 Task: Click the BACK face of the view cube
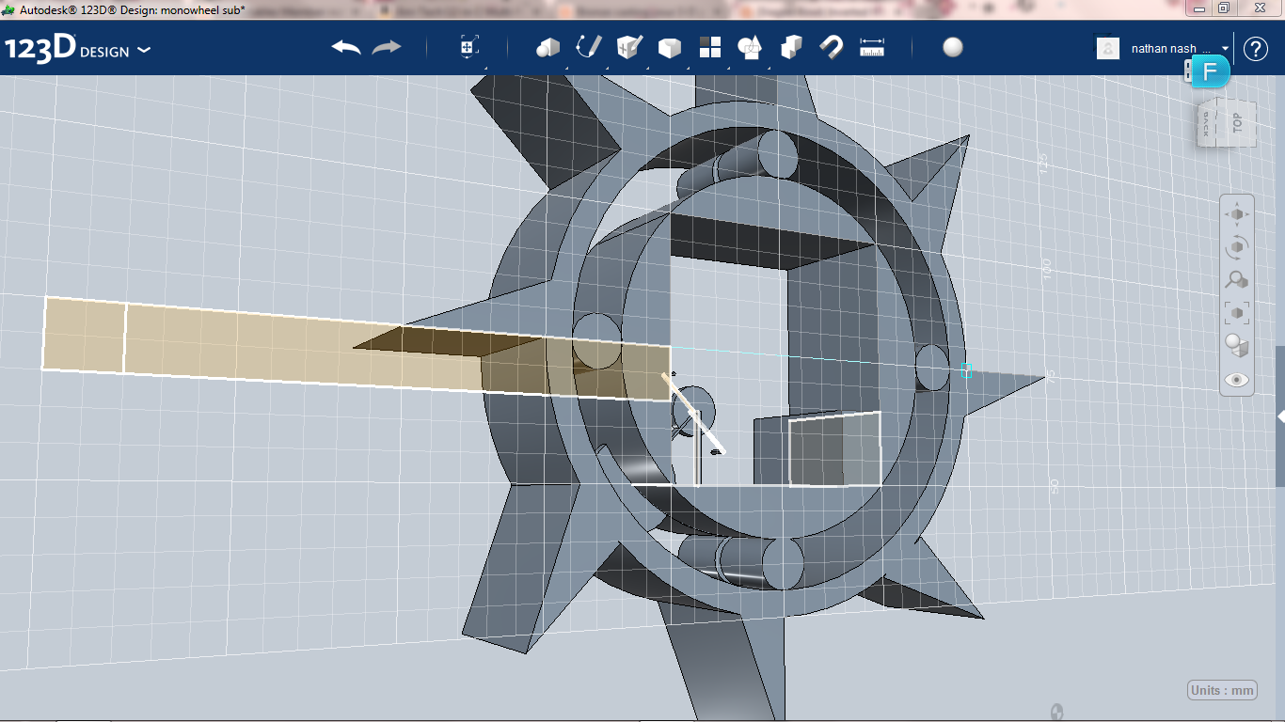click(1208, 125)
